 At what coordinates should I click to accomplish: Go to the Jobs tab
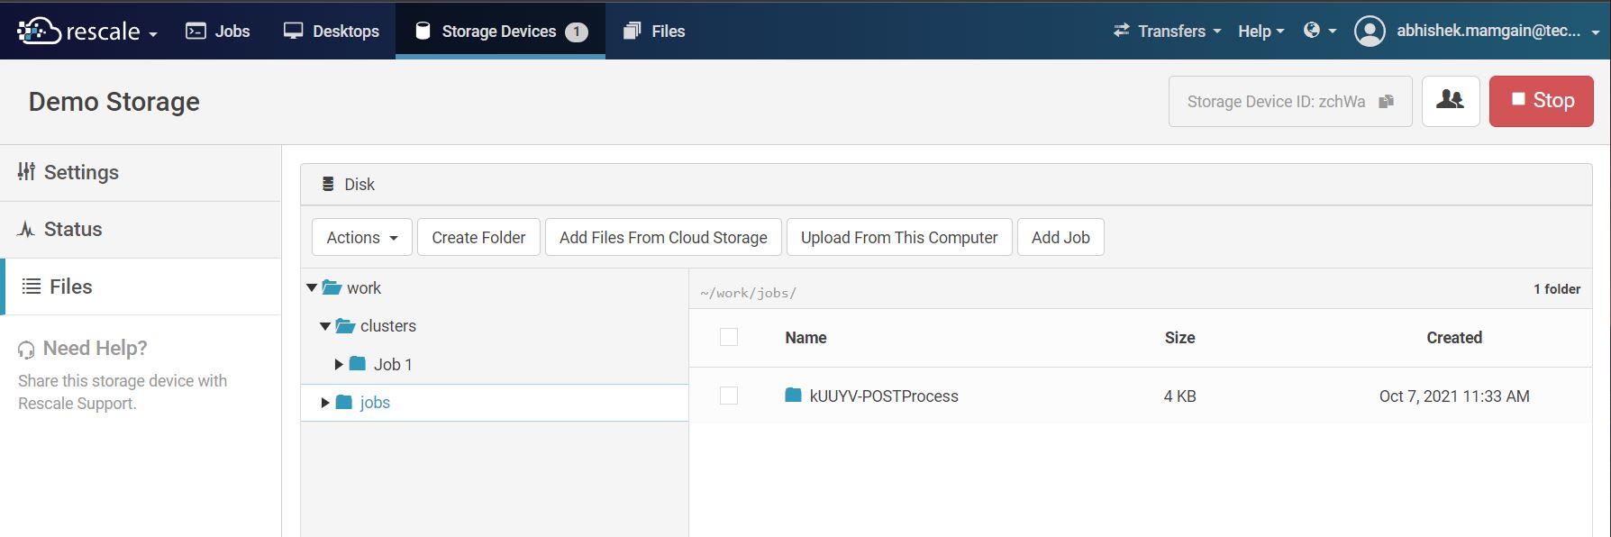point(217,31)
